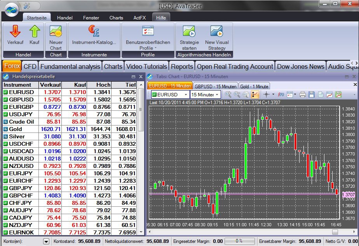Click the blue-framed chart icon beside page icon
Viewport: 359px width, 246px height.
tap(329, 94)
